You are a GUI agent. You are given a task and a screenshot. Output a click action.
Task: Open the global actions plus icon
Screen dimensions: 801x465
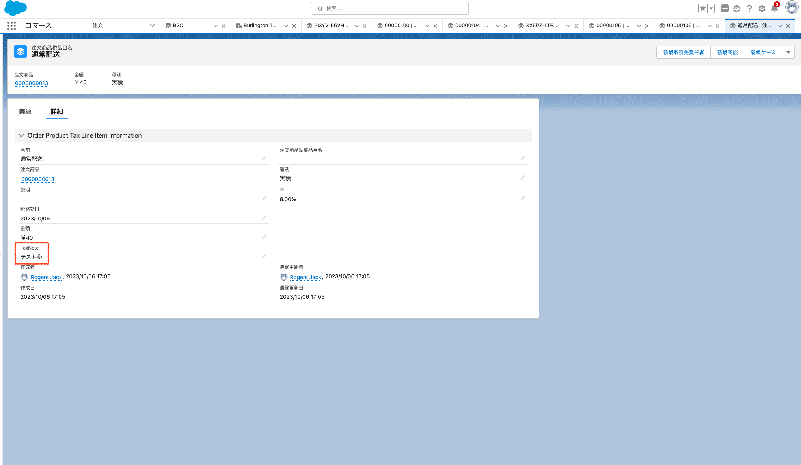click(x=725, y=8)
